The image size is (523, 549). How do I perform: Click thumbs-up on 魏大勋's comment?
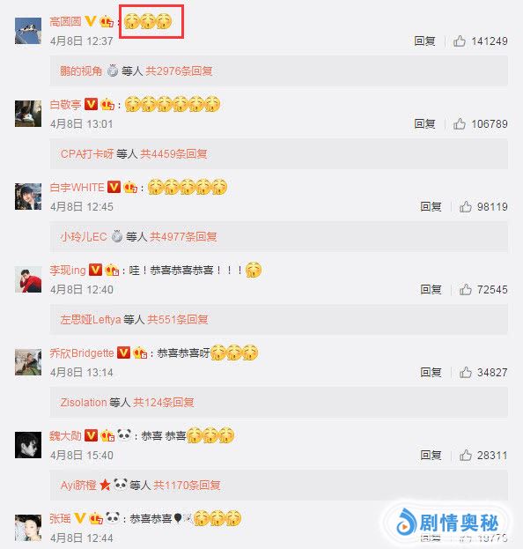(465, 456)
